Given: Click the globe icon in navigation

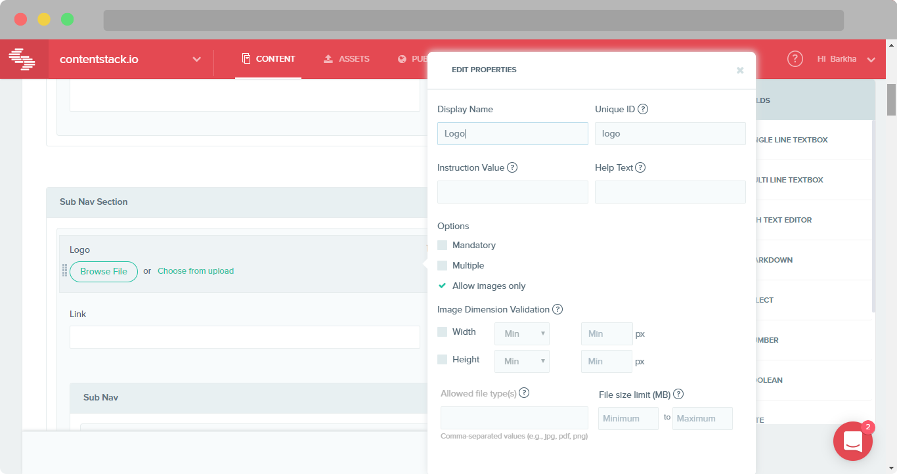Looking at the screenshot, I should (x=402, y=59).
